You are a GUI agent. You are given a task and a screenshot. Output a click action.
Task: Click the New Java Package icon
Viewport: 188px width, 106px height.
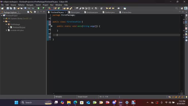55,8
